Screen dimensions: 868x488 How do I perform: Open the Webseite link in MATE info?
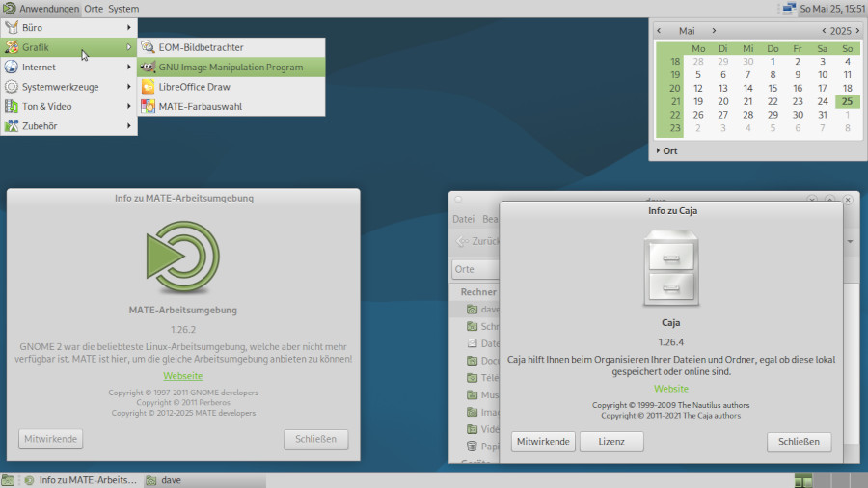[x=182, y=376]
